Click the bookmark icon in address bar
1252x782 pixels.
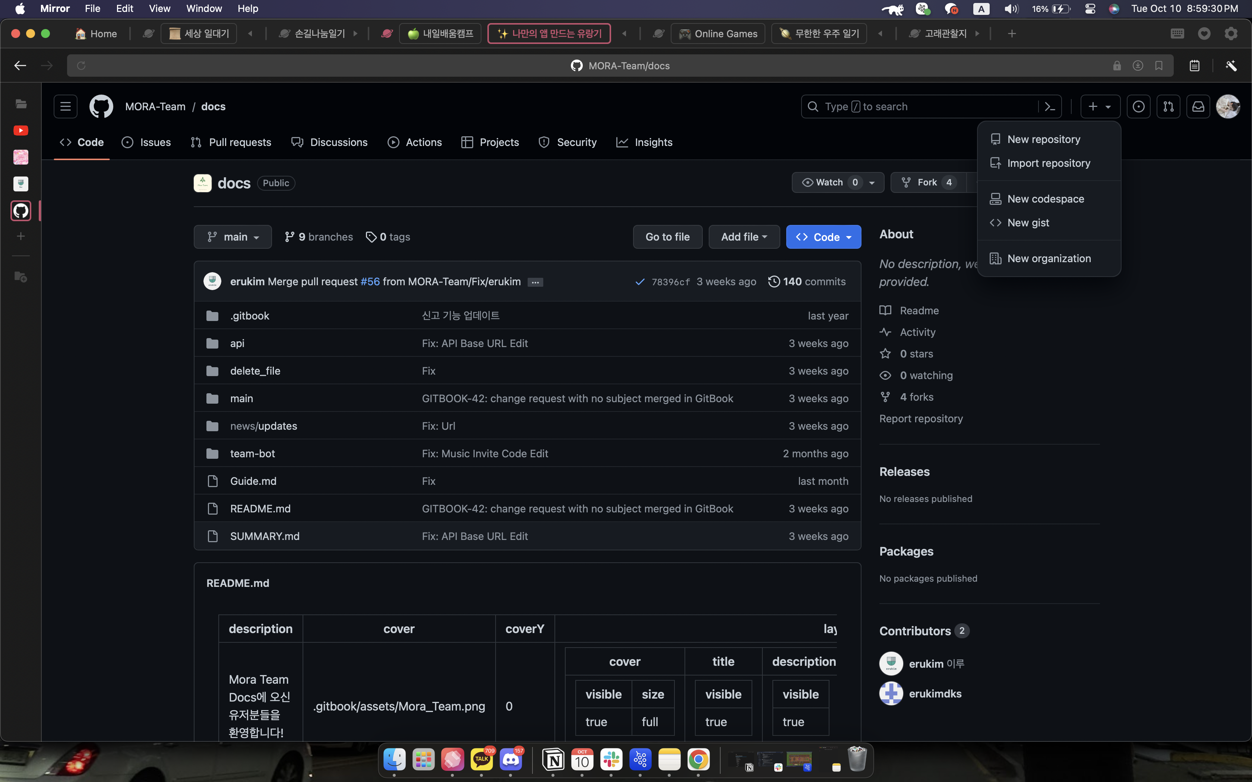point(1159,66)
